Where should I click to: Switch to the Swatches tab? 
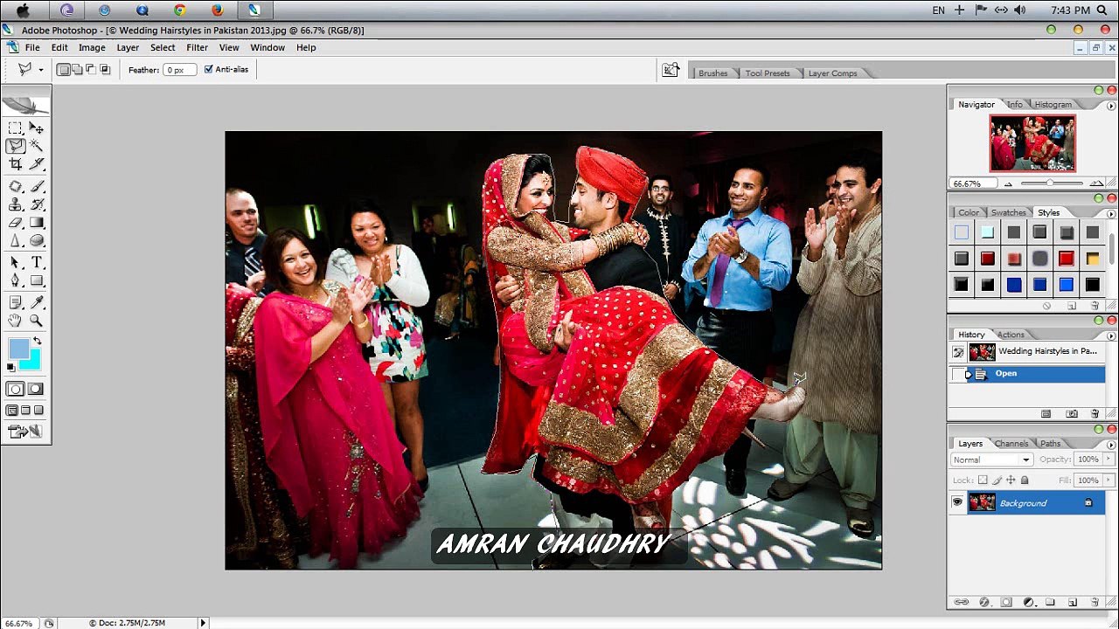(x=1008, y=212)
